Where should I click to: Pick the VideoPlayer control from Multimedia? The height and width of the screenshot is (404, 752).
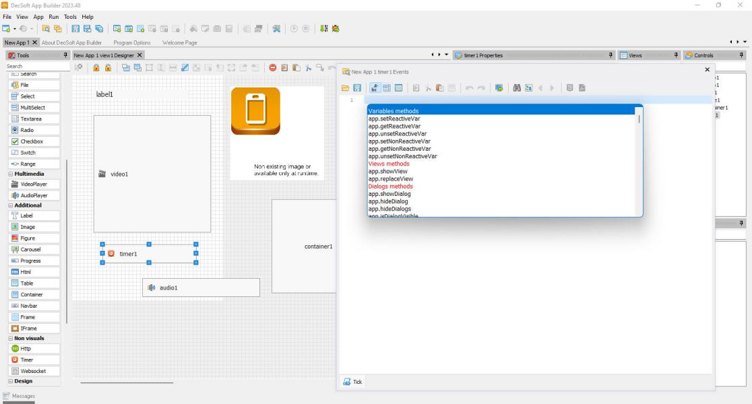click(34, 184)
